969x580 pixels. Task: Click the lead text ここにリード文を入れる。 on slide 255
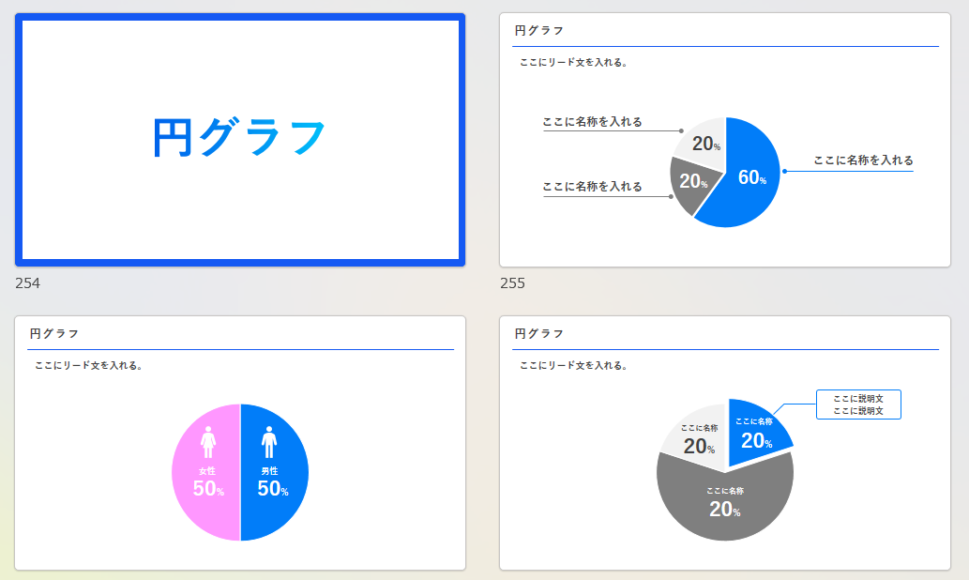tap(574, 63)
